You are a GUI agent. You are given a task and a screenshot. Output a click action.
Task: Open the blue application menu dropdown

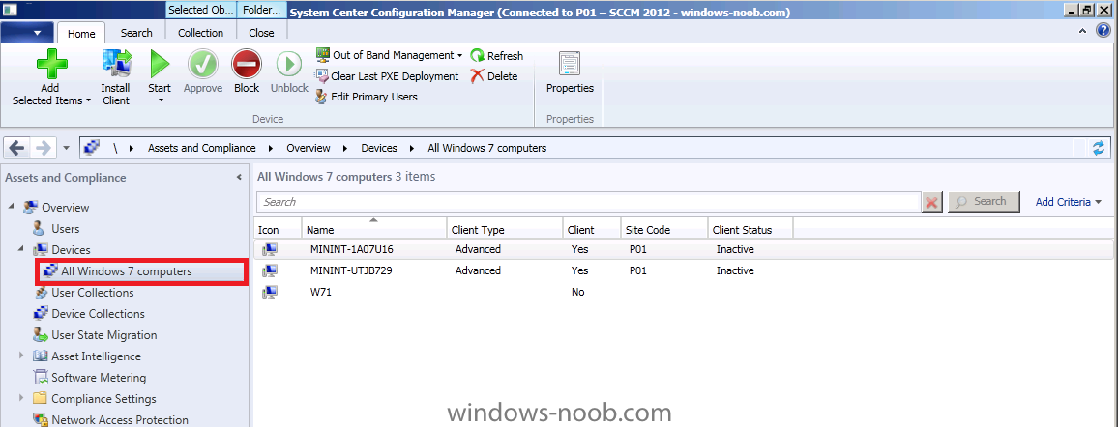coord(27,32)
